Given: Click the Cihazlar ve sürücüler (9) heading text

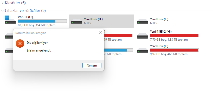Looking at the screenshot, I should [x=25, y=11].
